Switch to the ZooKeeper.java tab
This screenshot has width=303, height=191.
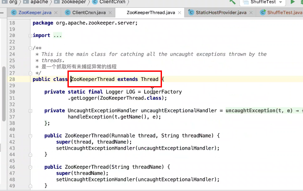[x=35, y=13]
